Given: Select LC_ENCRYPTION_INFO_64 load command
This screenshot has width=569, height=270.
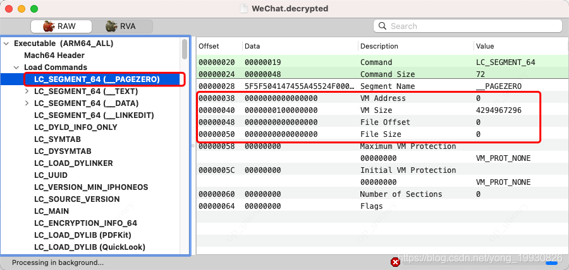Looking at the screenshot, I should (85, 223).
